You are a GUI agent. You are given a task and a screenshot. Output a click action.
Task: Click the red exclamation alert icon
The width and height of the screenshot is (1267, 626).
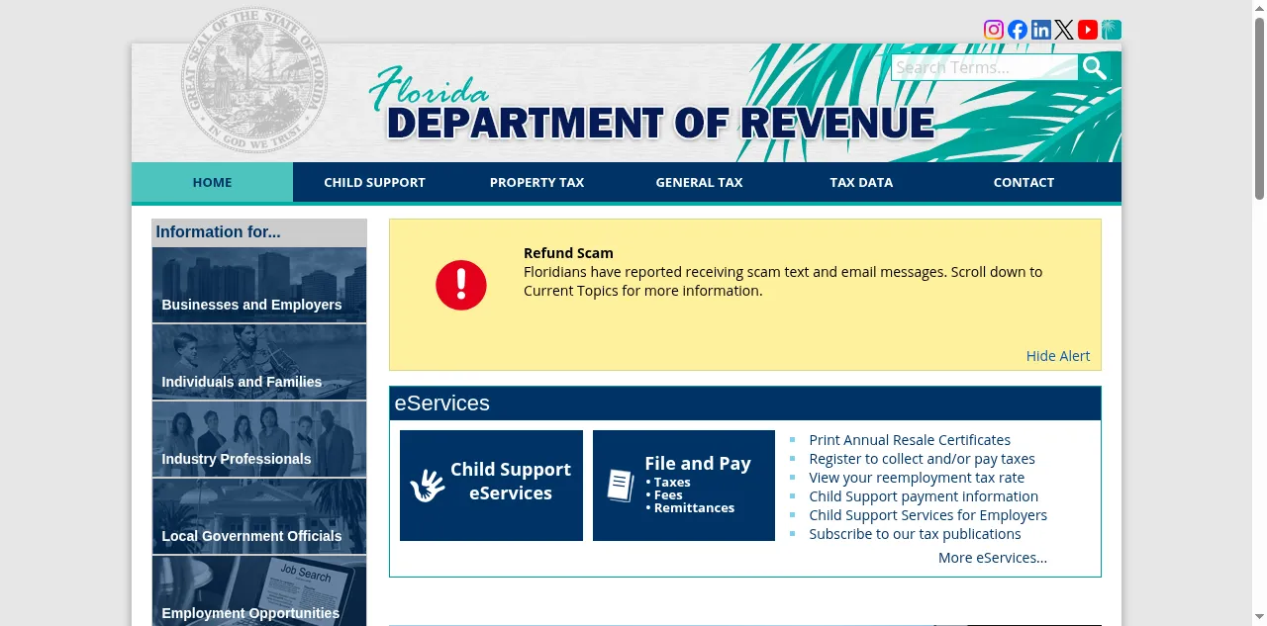point(461,285)
